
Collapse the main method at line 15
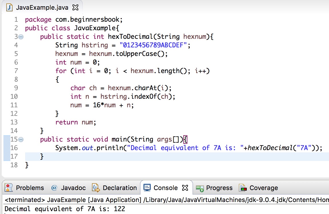click(x=21, y=139)
